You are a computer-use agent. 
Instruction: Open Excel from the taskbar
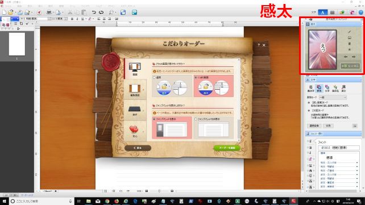(x=238, y=201)
